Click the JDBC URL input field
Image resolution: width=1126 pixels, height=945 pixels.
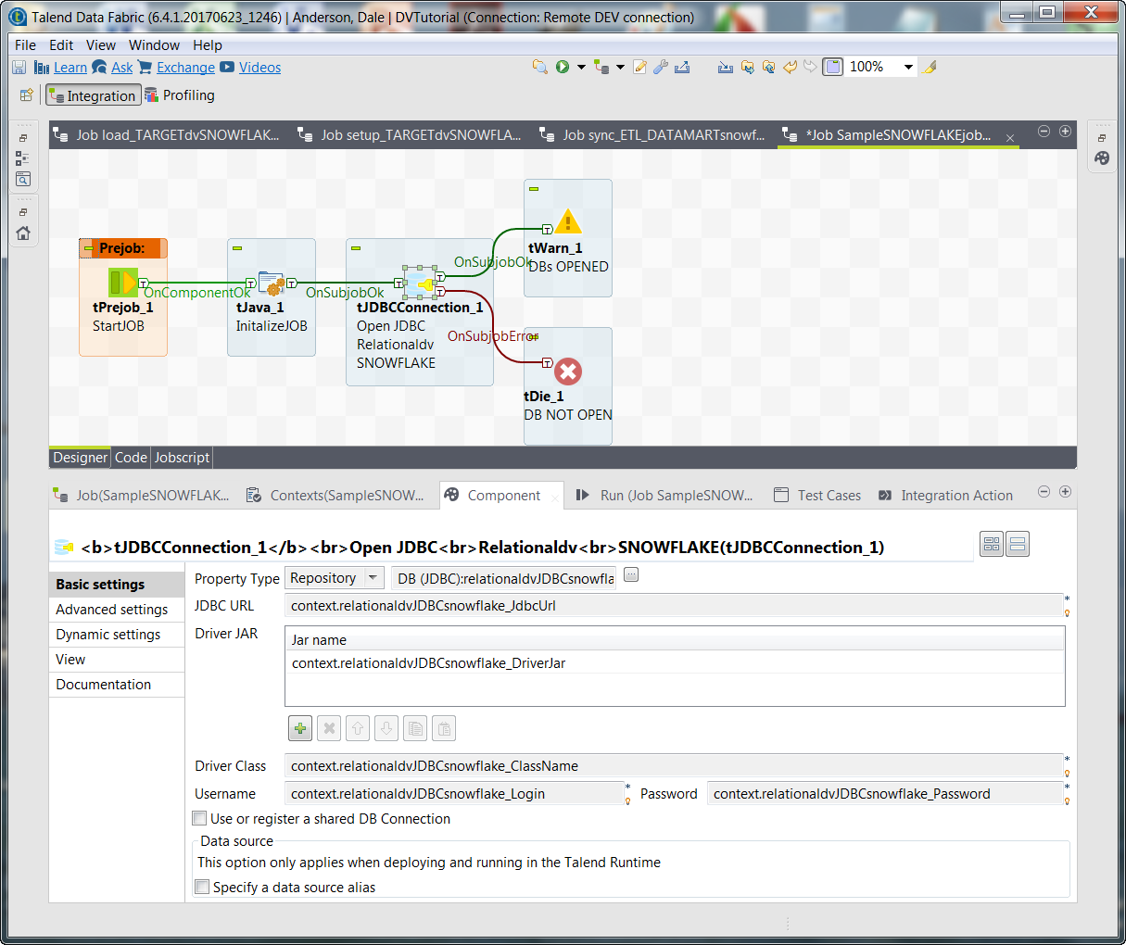point(674,605)
